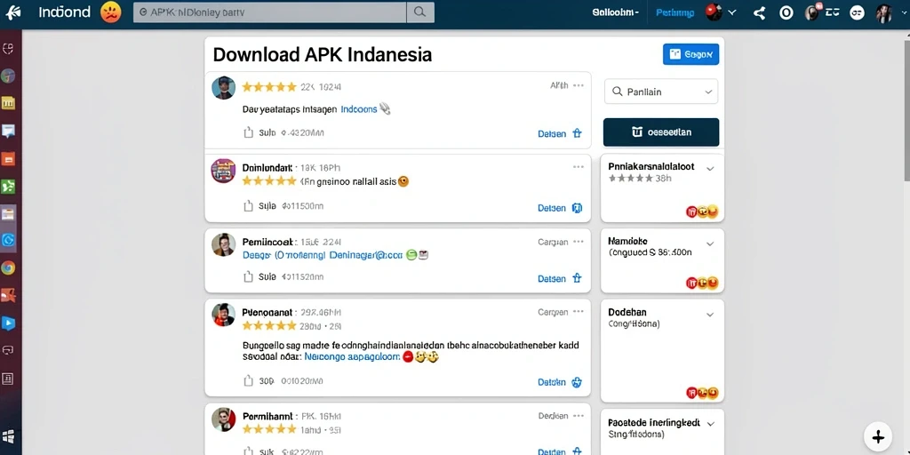Open the Pertamp menu item
This screenshot has height=455, width=910.
tap(675, 12)
